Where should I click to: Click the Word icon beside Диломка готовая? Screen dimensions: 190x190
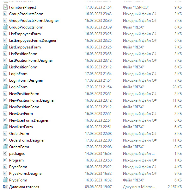[x=5, y=187]
